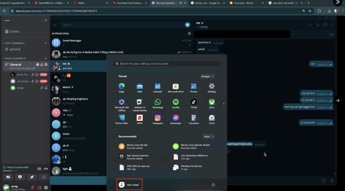The width and height of the screenshot is (345, 191).
Task: Toggle Discord microphone mute
Action: [33, 187]
